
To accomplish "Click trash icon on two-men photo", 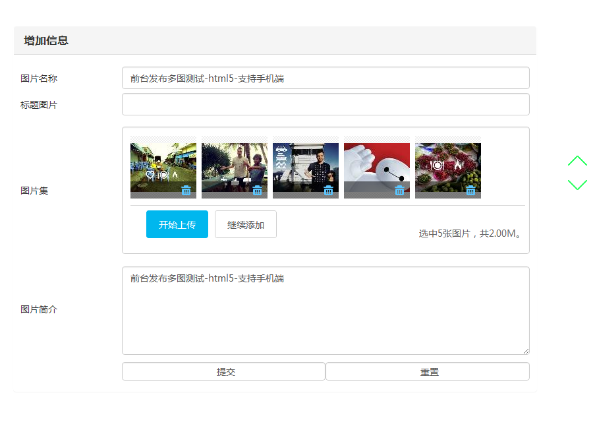I will point(258,191).
